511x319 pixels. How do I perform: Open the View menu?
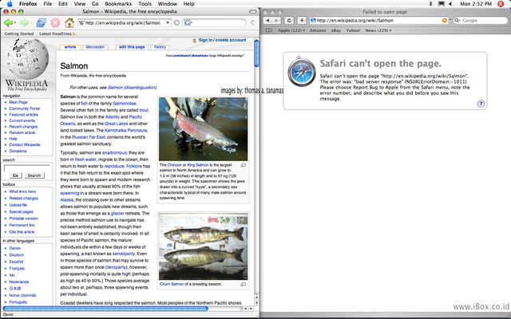80,3
